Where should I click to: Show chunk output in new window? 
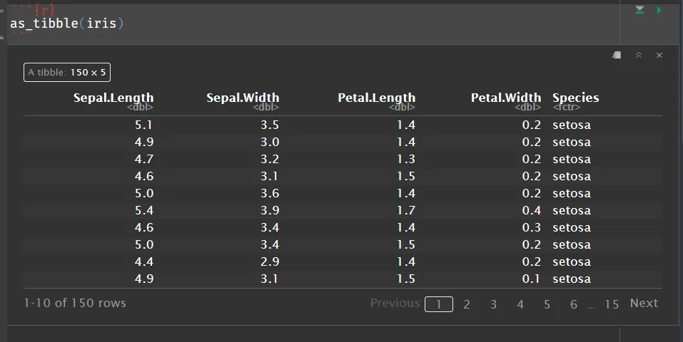point(617,56)
